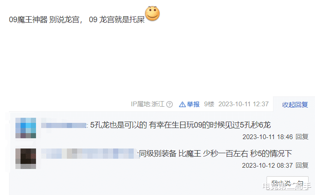Click the main post text about 09魔王神器
Viewport: 315px width, 195px height.
point(77,20)
